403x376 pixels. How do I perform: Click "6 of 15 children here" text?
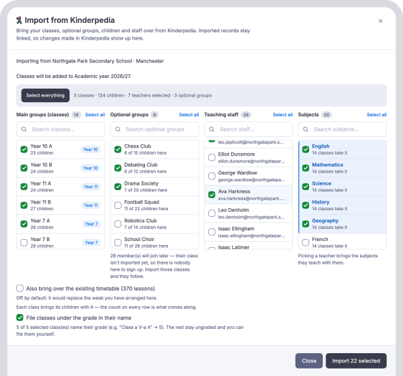click(145, 153)
